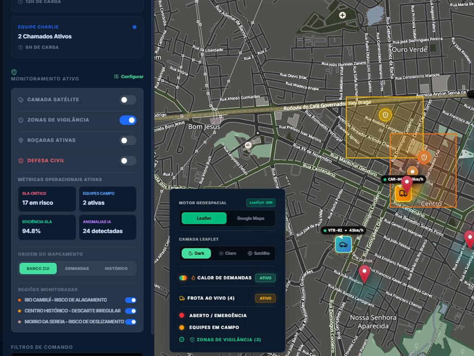Click the orange dot beside Rio Cambuí
Screen dimensions: 474x356
pos(19,300)
